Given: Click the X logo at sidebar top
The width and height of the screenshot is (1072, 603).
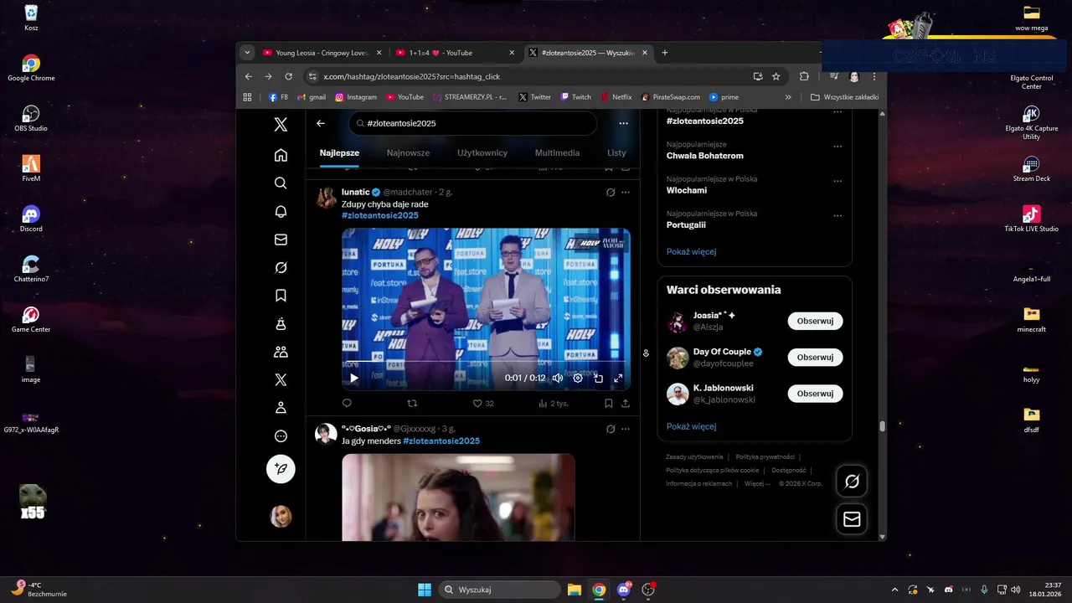Looking at the screenshot, I should 281,125.
